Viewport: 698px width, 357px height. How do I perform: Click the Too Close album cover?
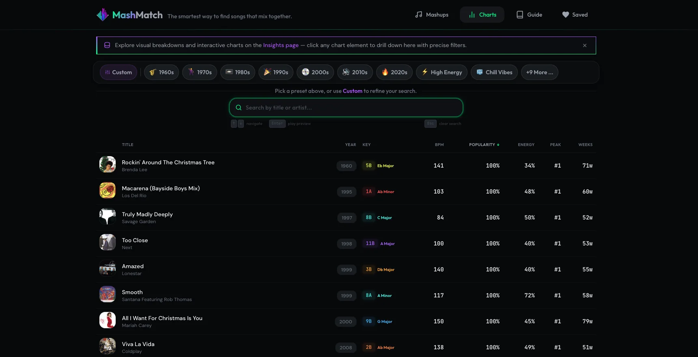tap(108, 242)
